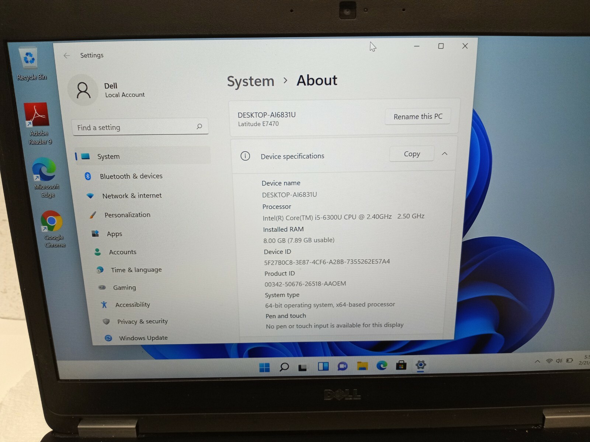The image size is (590, 442).
Task: Click the Device specifications info icon
Action: [245, 156]
